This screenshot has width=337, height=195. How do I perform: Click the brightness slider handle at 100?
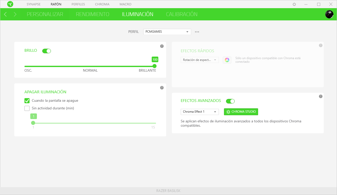pos(155,66)
